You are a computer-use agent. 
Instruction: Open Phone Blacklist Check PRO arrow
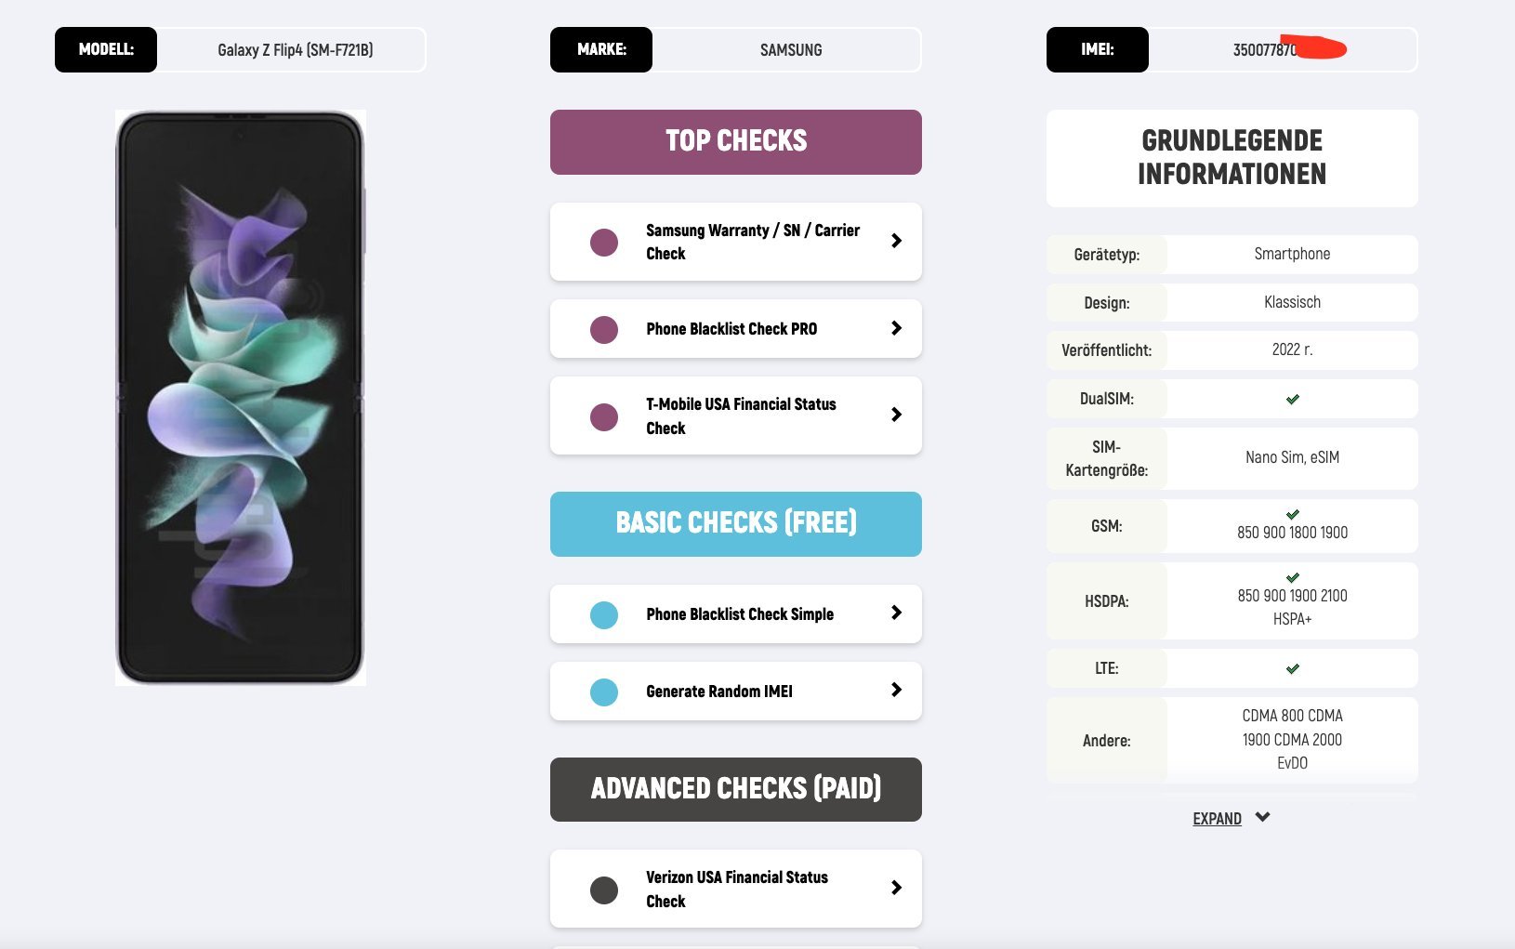pos(896,328)
